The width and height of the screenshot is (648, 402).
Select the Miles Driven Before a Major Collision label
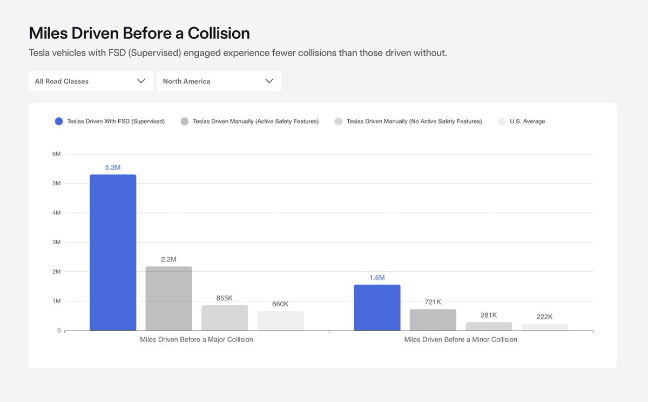(197, 339)
